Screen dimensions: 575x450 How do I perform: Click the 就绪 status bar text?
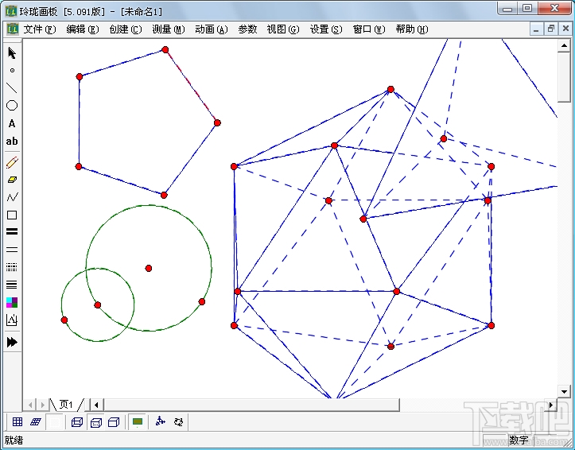point(14,440)
